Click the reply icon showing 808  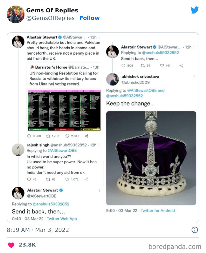pos(123,65)
